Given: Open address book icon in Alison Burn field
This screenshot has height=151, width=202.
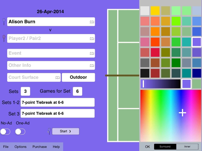Looking at the screenshot, I should 92,22.
